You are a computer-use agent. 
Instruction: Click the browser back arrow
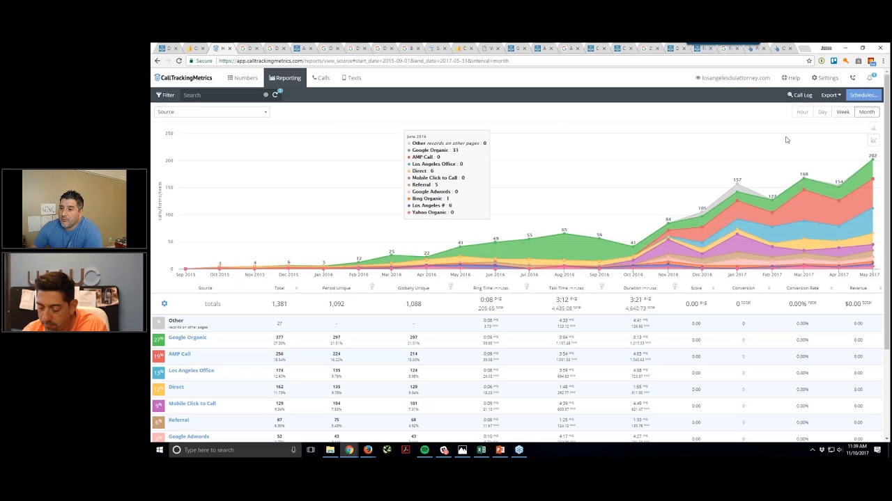point(157,61)
